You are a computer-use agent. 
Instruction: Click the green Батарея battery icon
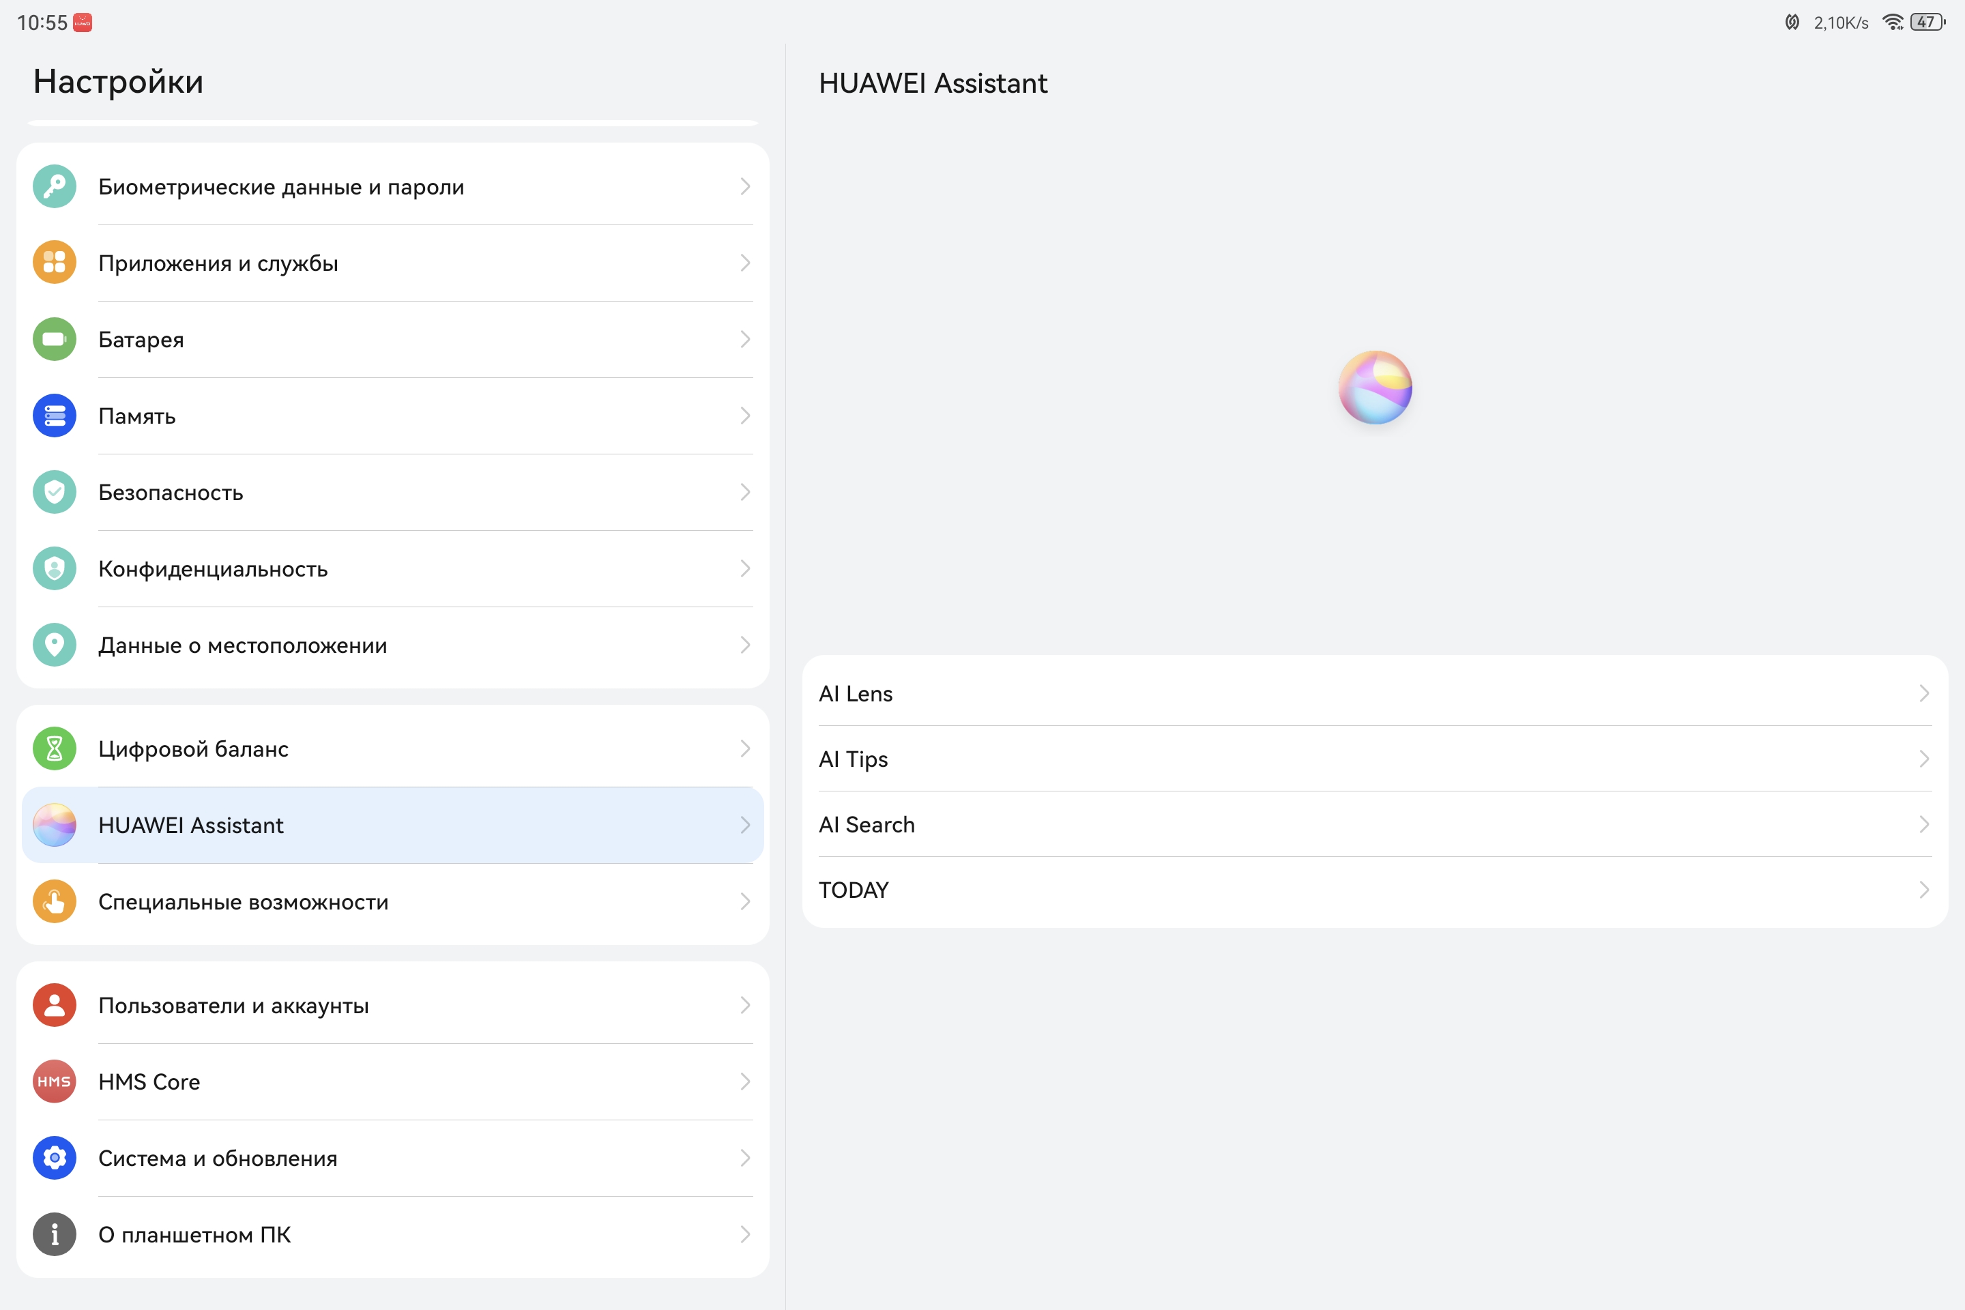pyautogui.click(x=55, y=339)
